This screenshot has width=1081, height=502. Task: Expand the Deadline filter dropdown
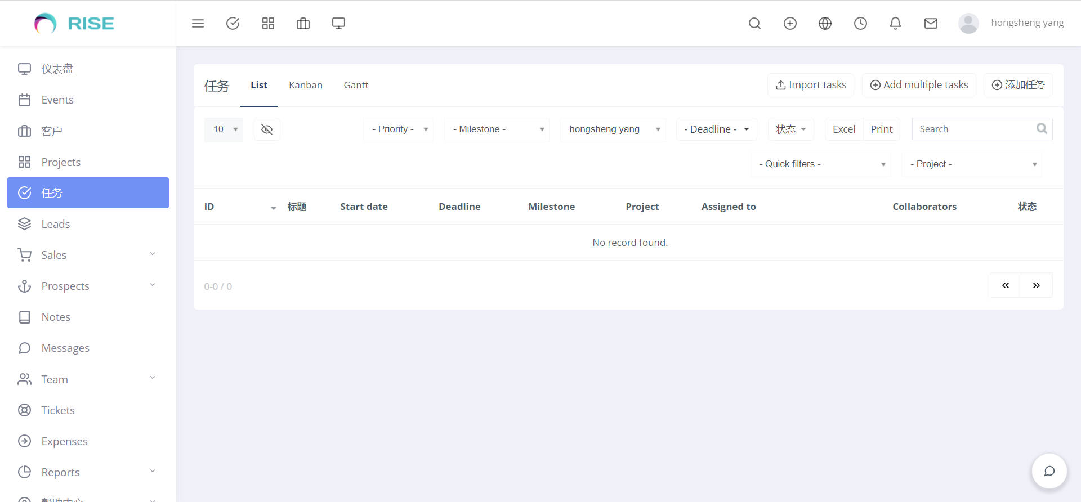tap(716, 129)
